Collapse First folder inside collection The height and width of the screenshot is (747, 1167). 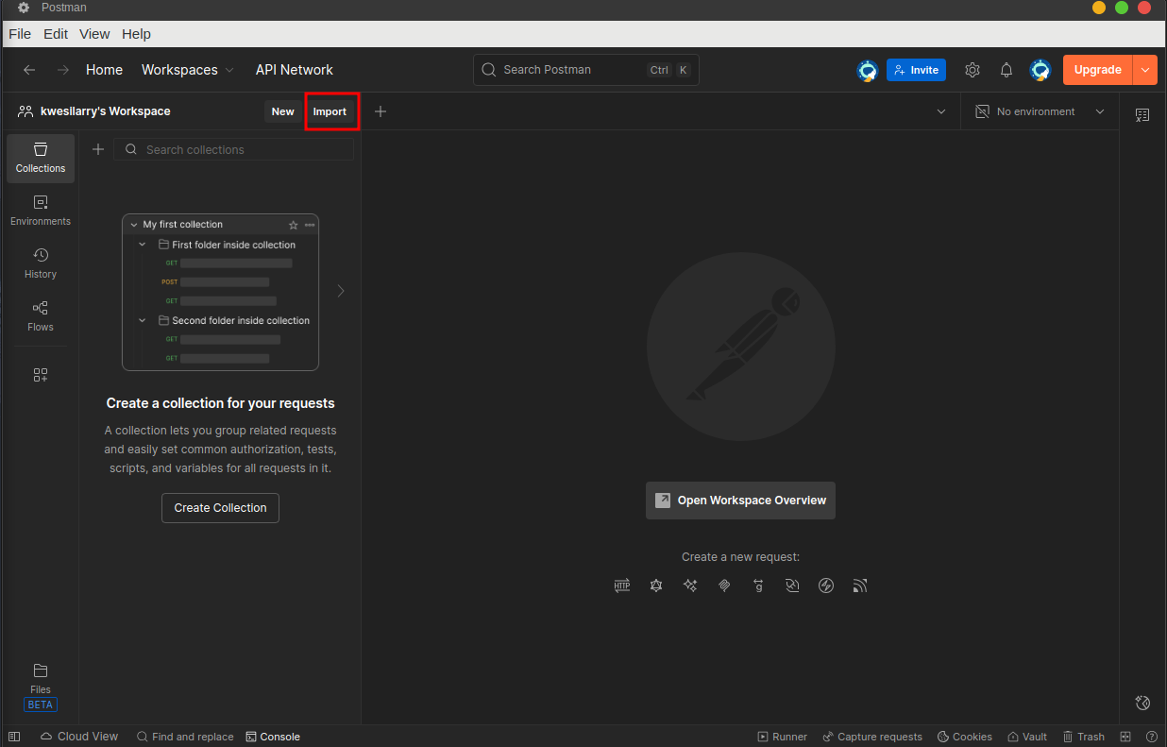(x=143, y=244)
